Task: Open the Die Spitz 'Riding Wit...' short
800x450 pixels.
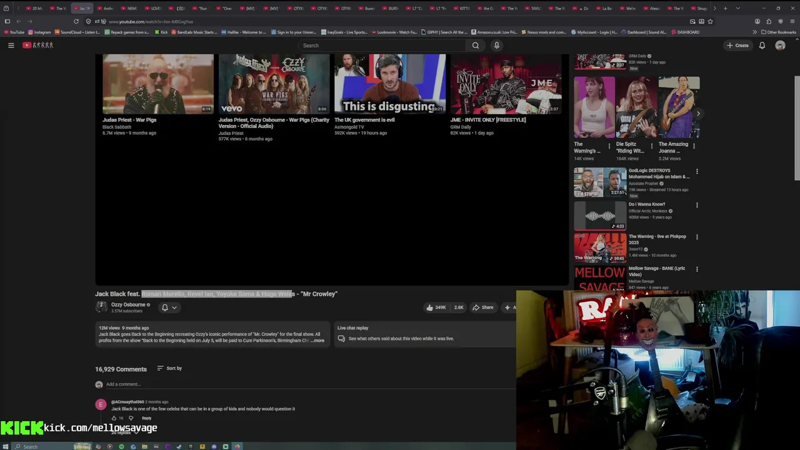Action: (636, 107)
